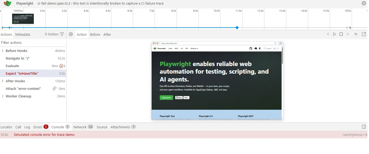This screenshot has width=369, height=154.
Task: Go to previous action with left chevron
Action: click(328, 34)
